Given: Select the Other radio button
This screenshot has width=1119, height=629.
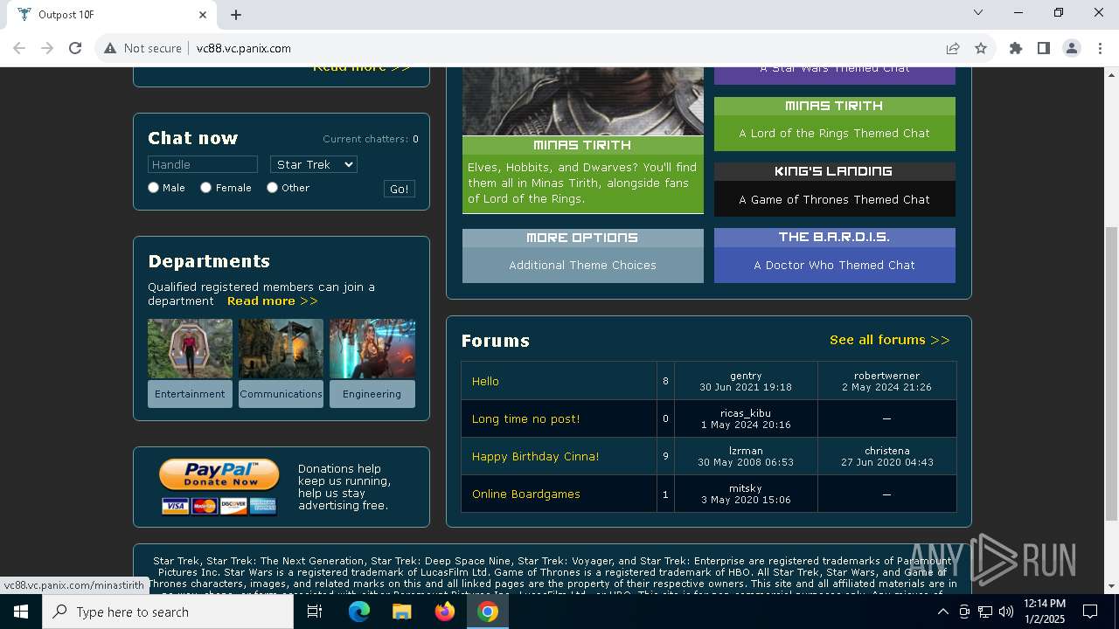Looking at the screenshot, I should pyautogui.click(x=272, y=187).
